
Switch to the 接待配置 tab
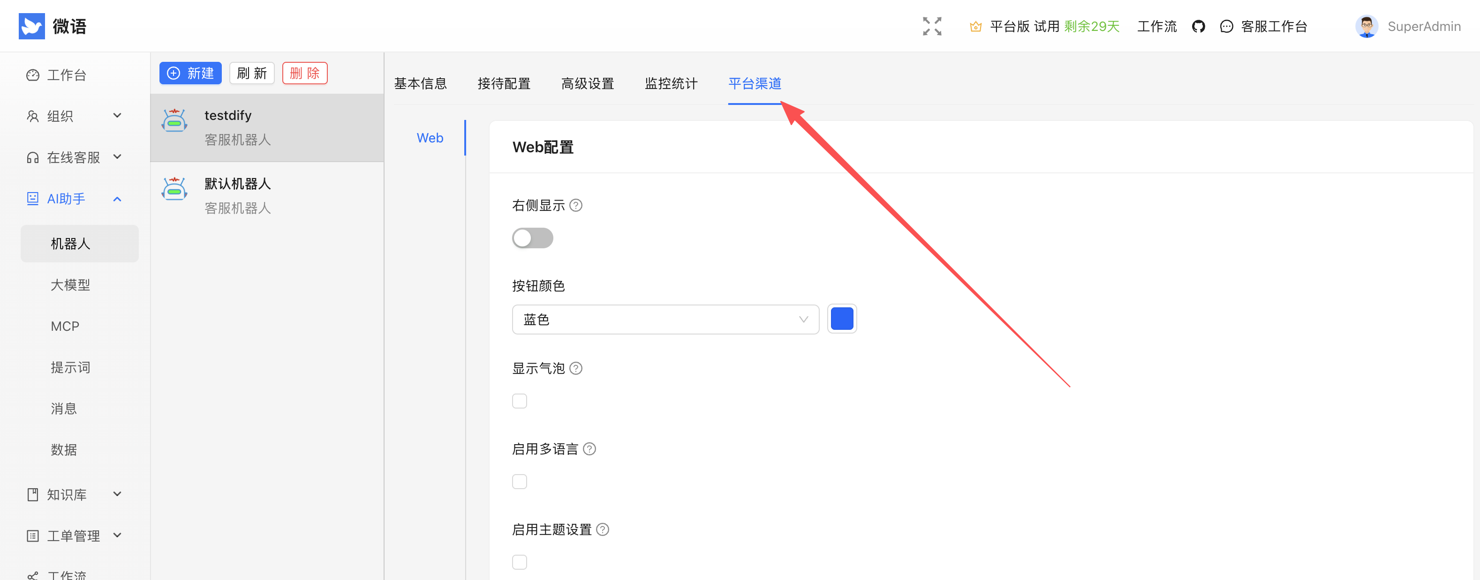(503, 84)
